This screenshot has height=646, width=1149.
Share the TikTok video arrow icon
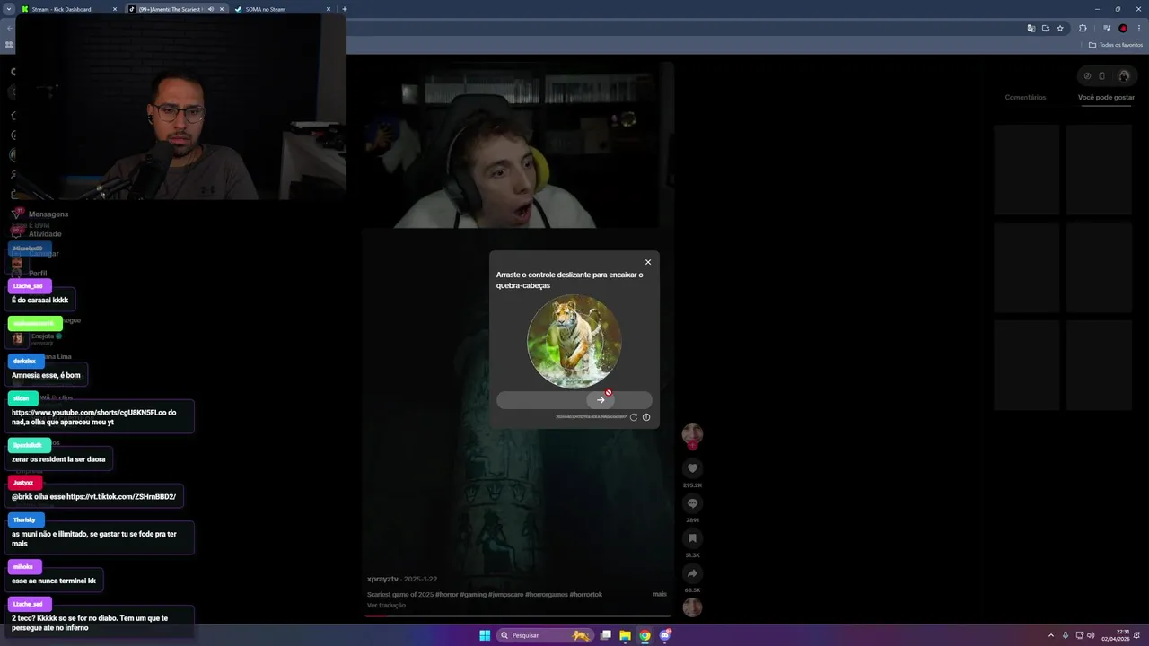coord(692,573)
